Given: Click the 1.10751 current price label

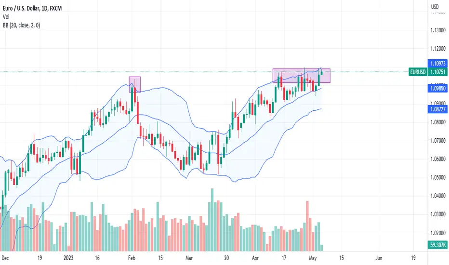Looking at the screenshot, I should pos(437,72).
